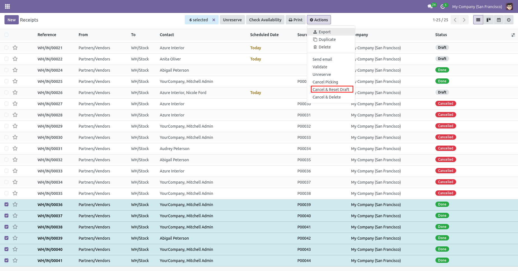Open My Company (San Francisco) switcher
518x271 pixels.
(477, 7)
